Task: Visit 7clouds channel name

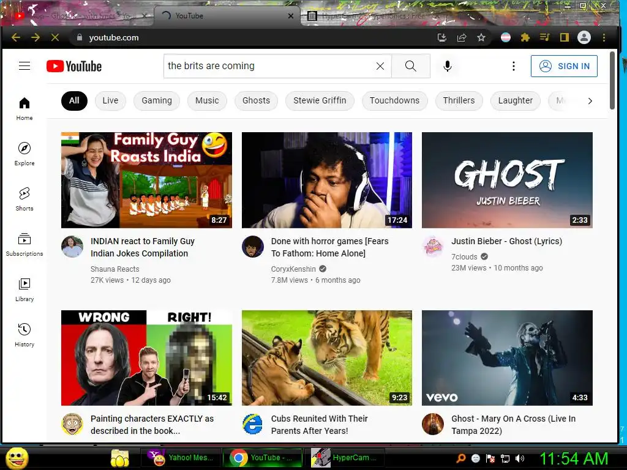Action: (x=464, y=256)
